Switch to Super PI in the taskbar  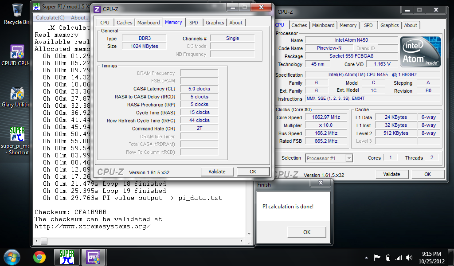[67, 257]
